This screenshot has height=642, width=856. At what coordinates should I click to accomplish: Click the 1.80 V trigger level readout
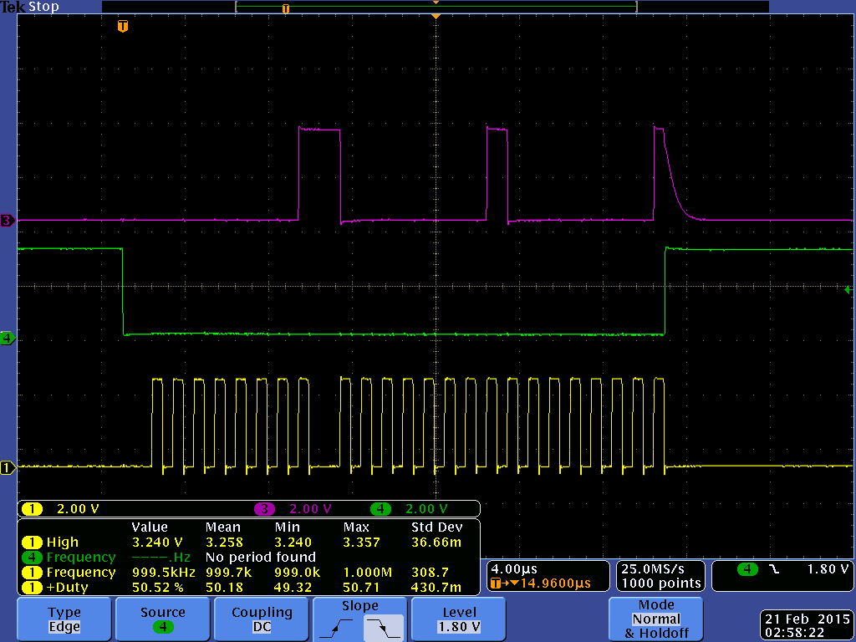click(828, 568)
